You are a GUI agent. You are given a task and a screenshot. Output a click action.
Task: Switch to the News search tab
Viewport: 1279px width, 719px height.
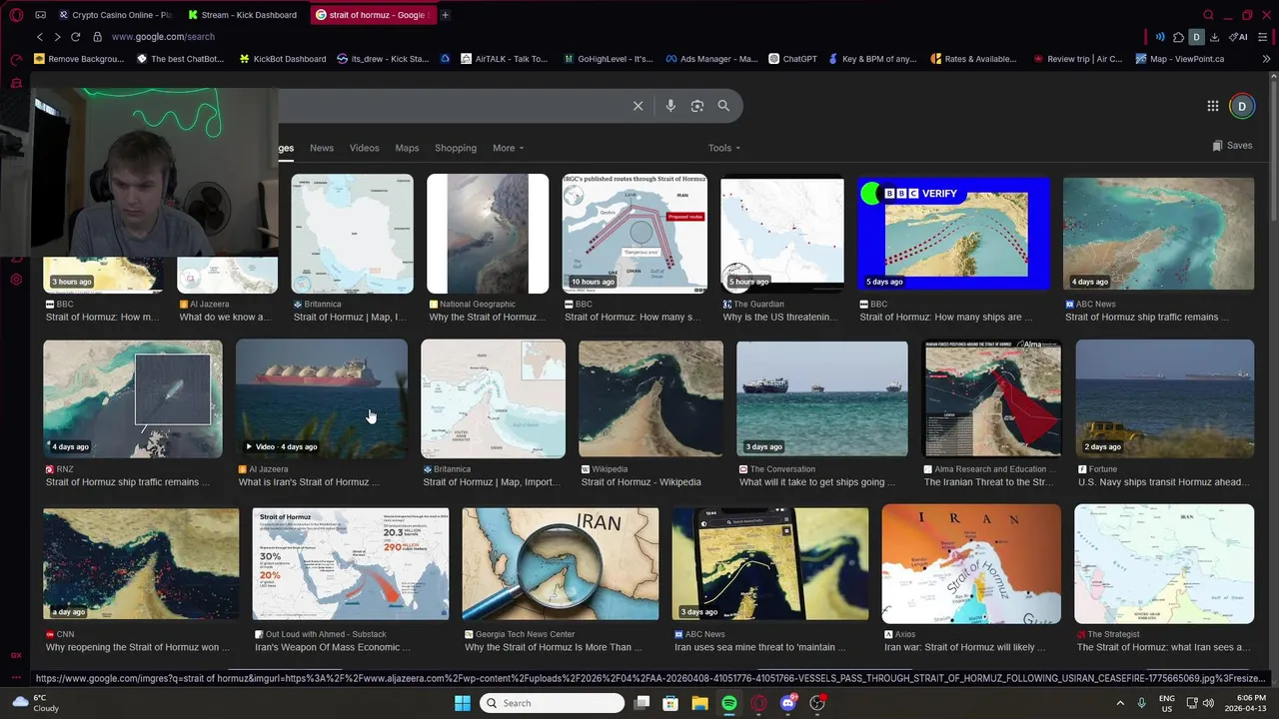click(322, 148)
